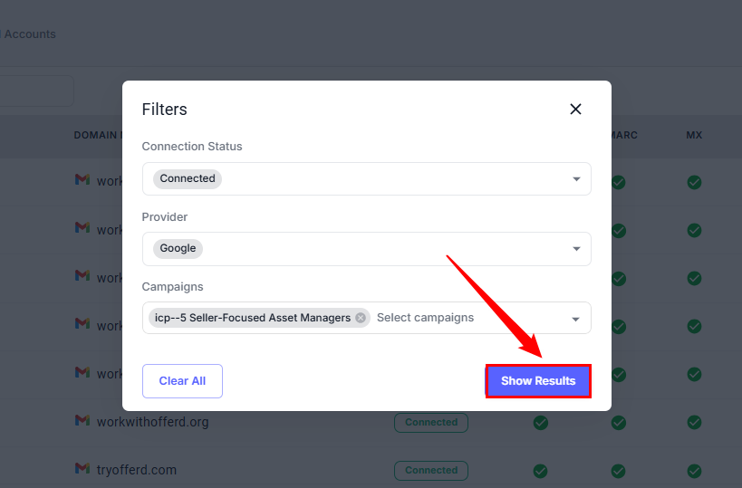Viewport: 742px width, 488px height.
Task: Expand the Campaigns dropdown arrow
Action: tap(576, 319)
